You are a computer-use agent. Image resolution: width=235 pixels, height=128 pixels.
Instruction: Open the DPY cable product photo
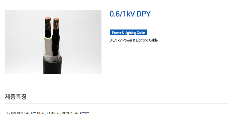click(53, 42)
